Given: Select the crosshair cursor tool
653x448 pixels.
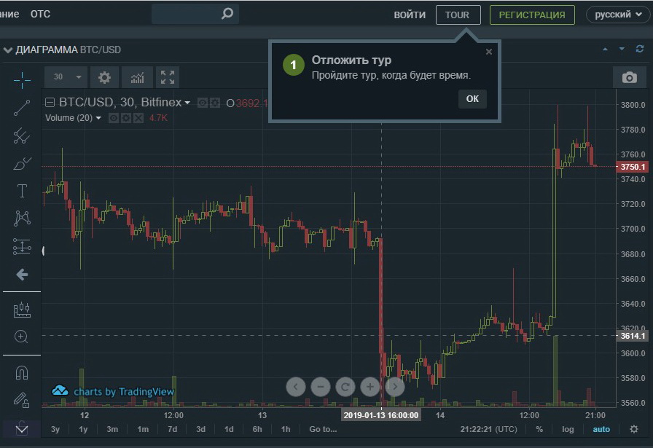Looking at the screenshot, I should point(22,80).
